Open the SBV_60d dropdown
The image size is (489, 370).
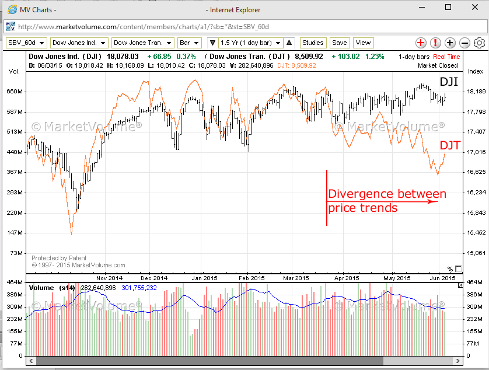26,43
